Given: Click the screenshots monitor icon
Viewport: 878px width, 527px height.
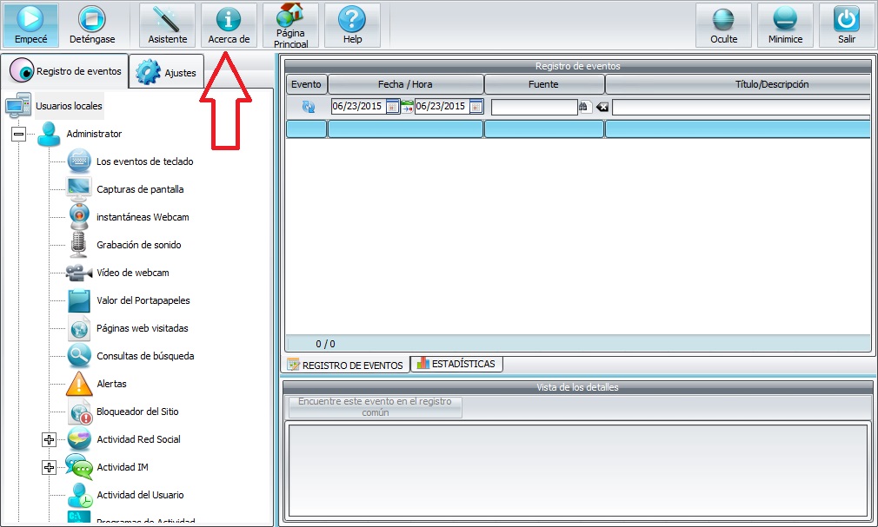Looking at the screenshot, I should click(x=79, y=189).
